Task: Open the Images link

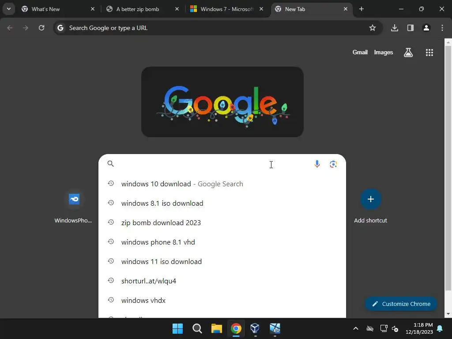Action: 384,53
